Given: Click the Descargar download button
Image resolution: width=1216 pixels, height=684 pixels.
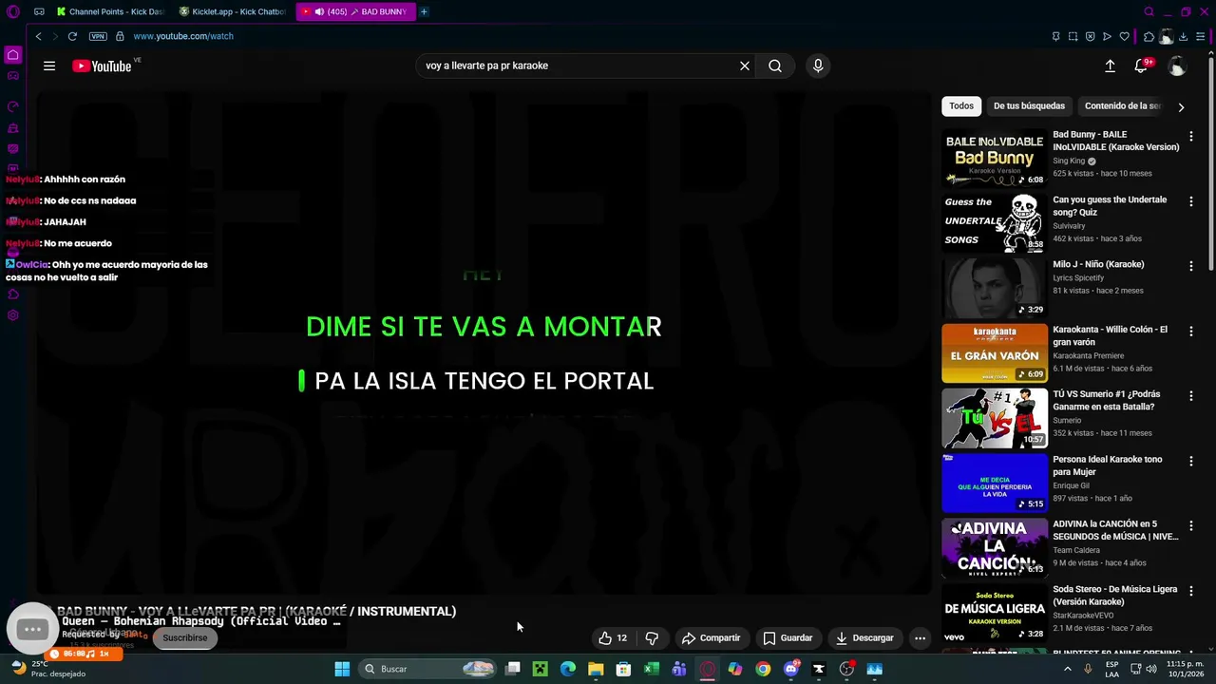Looking at the screenshot, I should pos(864,638).
